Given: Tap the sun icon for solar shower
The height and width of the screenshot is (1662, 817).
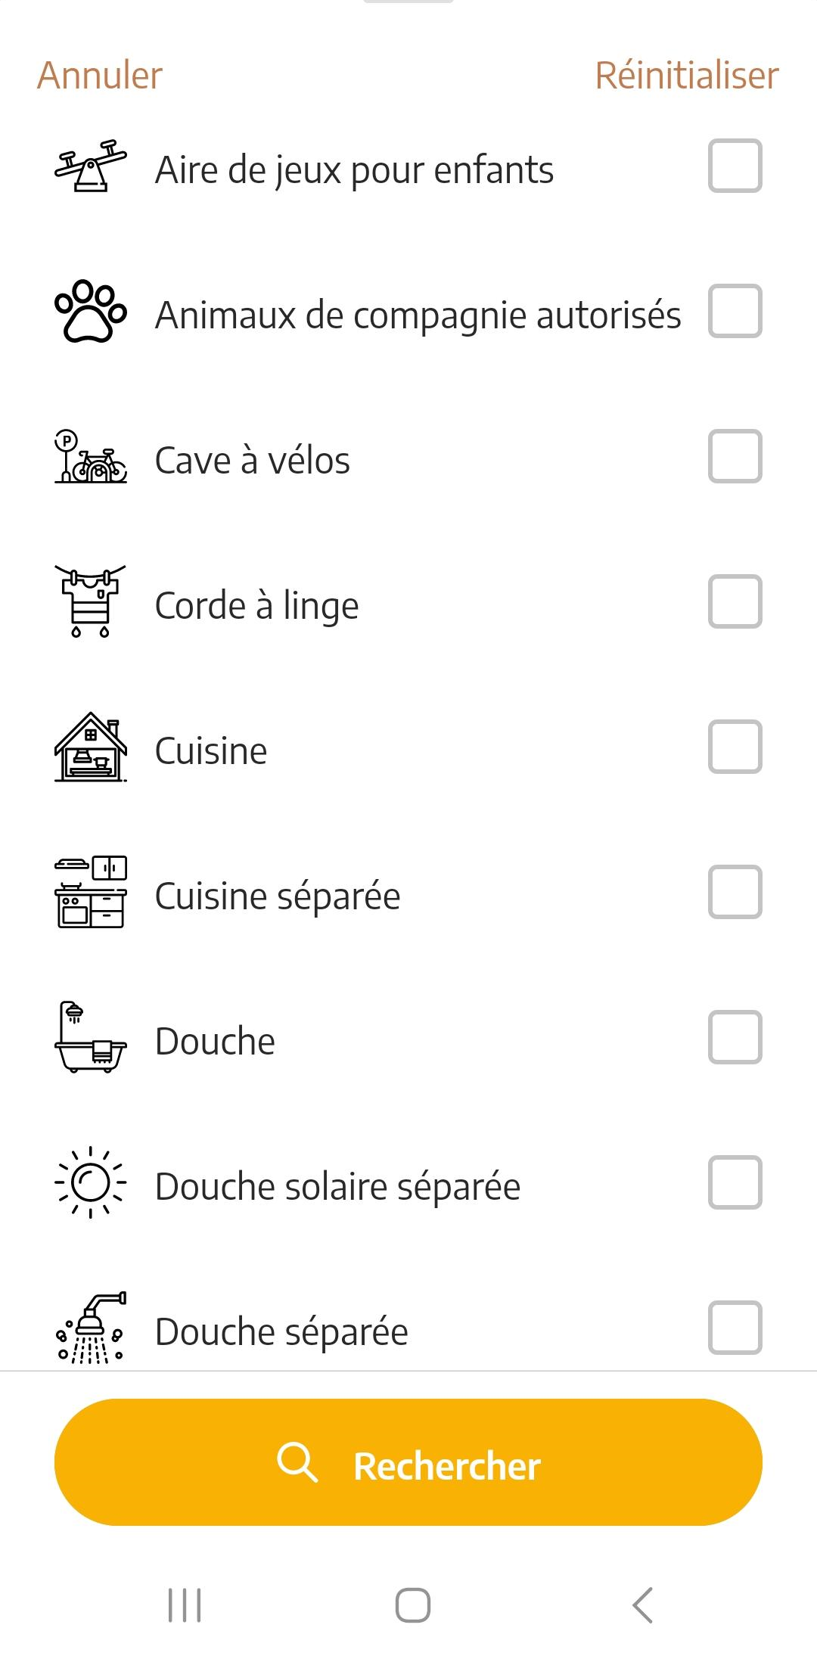Looking at the screenshot, I should (x=91, y=1182).
